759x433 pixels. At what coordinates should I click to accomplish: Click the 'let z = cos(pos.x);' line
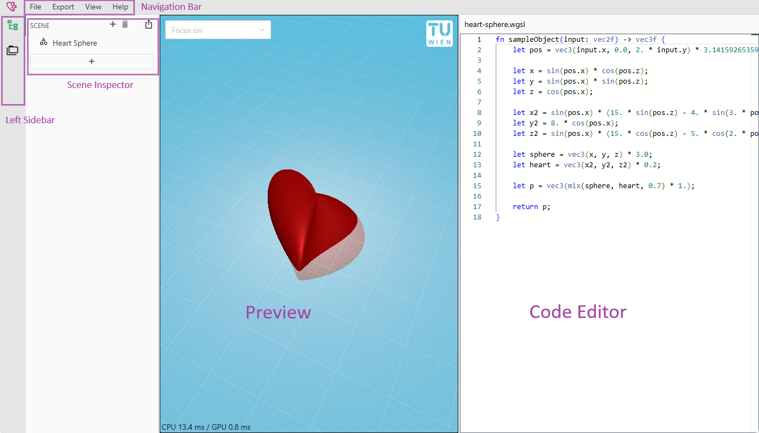pyautogui.click(x=552, y=92)
